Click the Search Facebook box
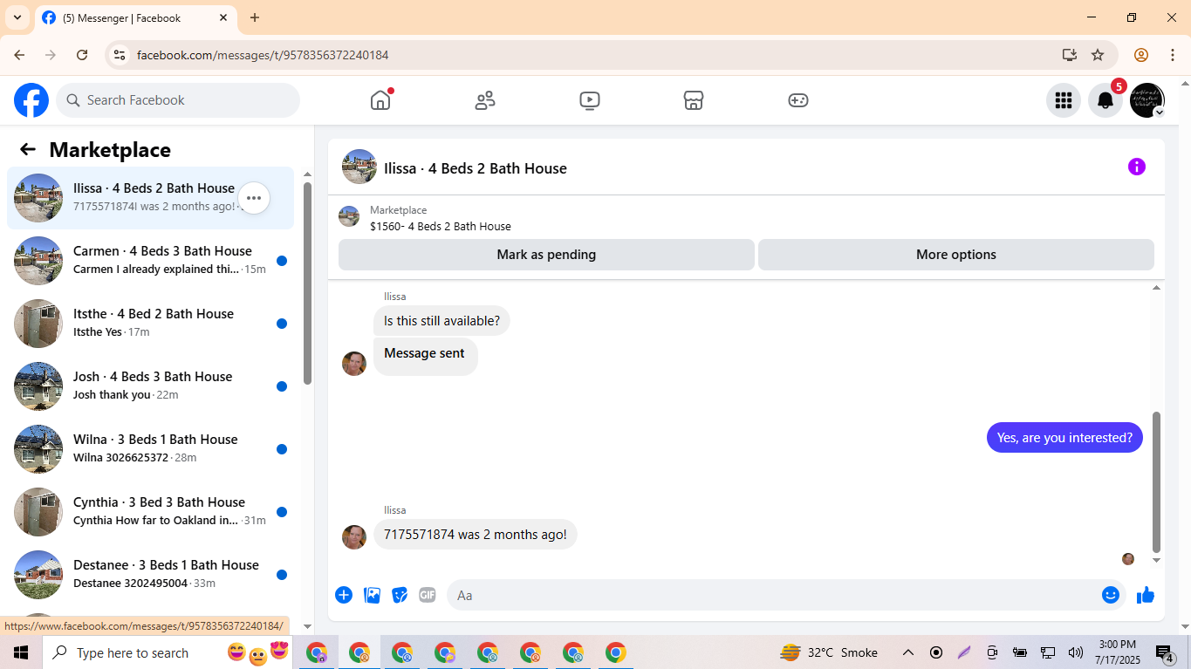This screenshot has height=669, width=1191. point(178,100)
